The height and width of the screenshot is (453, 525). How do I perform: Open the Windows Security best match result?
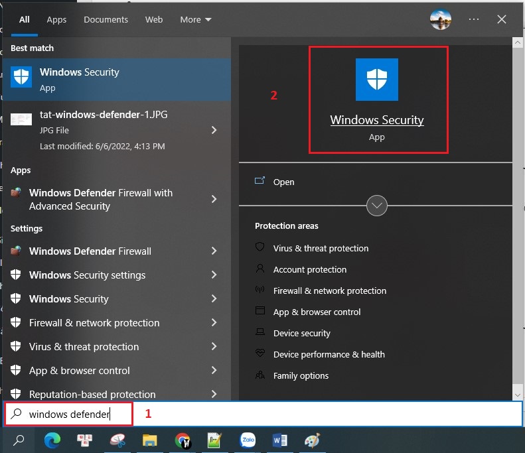click(x=117, y=80)
